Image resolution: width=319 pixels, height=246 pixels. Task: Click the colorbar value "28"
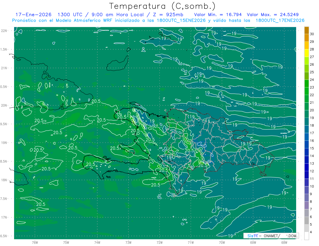(x=312, y=49)
